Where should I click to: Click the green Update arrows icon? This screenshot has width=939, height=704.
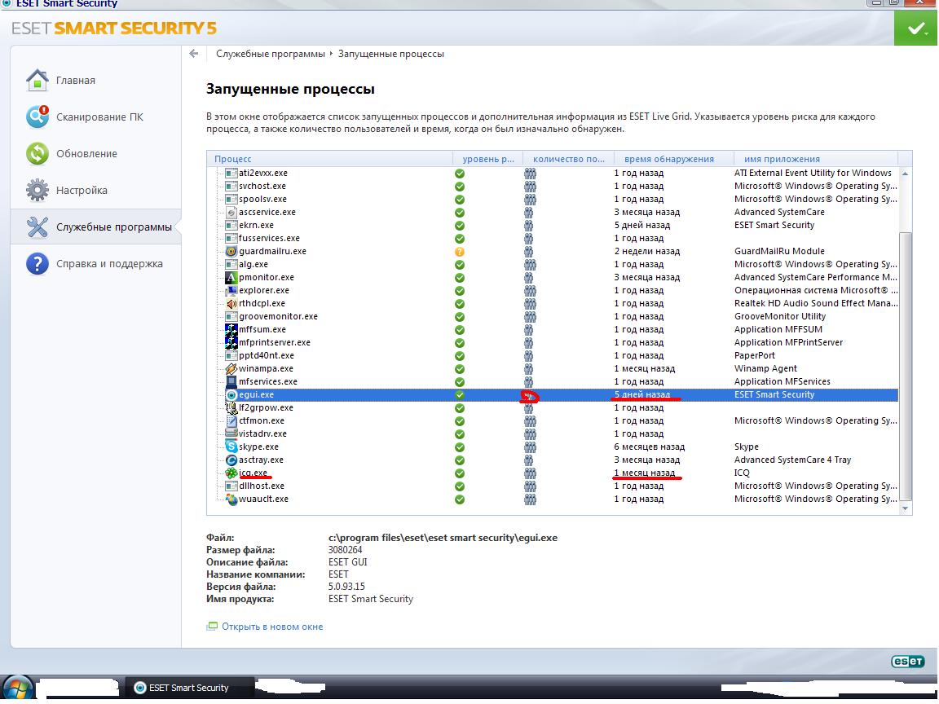[37, 154]
